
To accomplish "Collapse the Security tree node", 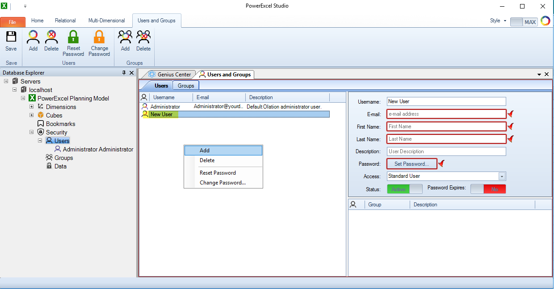I will click(31, 132).
